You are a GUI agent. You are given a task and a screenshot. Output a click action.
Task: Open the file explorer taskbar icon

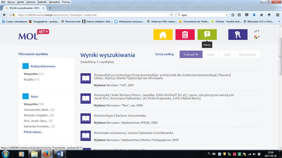tap(34, 154)
